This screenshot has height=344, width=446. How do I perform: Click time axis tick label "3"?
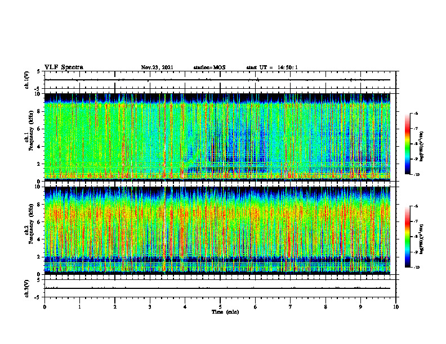(150, 307)
